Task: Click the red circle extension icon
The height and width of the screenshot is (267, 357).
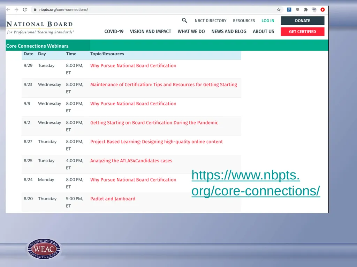Action: pos(322,9)
